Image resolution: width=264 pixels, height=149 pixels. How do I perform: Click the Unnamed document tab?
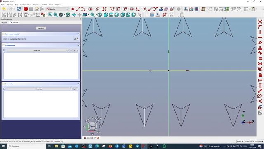92,138
